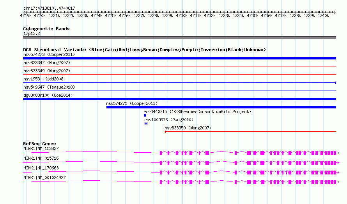Select first exon of MINK1 NM_001024937 transcript
347x204 pixels.
[161, 182]
